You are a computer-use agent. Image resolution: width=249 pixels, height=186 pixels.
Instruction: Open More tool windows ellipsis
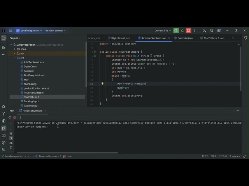coord(4,55)
